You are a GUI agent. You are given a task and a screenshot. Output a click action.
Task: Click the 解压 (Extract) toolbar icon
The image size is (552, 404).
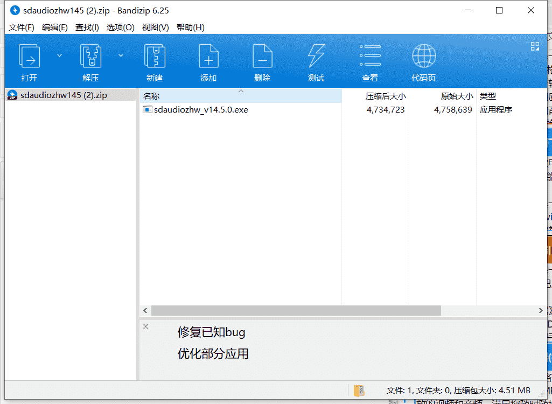click(90, 57)
